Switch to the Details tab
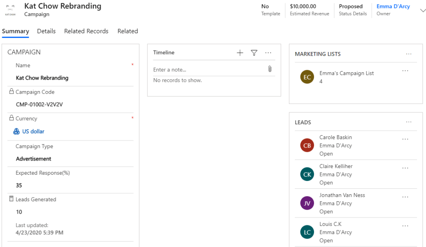The image size is (426, 247). pos(46,31)
